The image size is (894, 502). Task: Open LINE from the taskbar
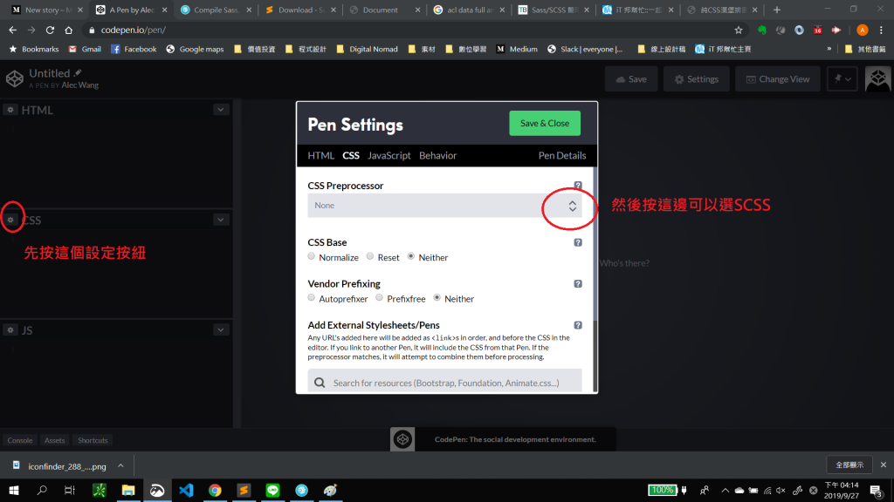pos(273,490)
